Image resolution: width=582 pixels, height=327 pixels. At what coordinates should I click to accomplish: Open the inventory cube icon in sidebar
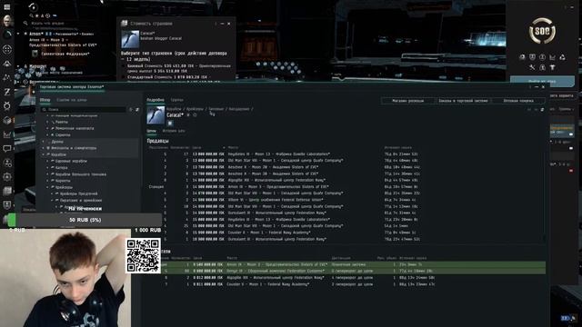pos(6,120)
